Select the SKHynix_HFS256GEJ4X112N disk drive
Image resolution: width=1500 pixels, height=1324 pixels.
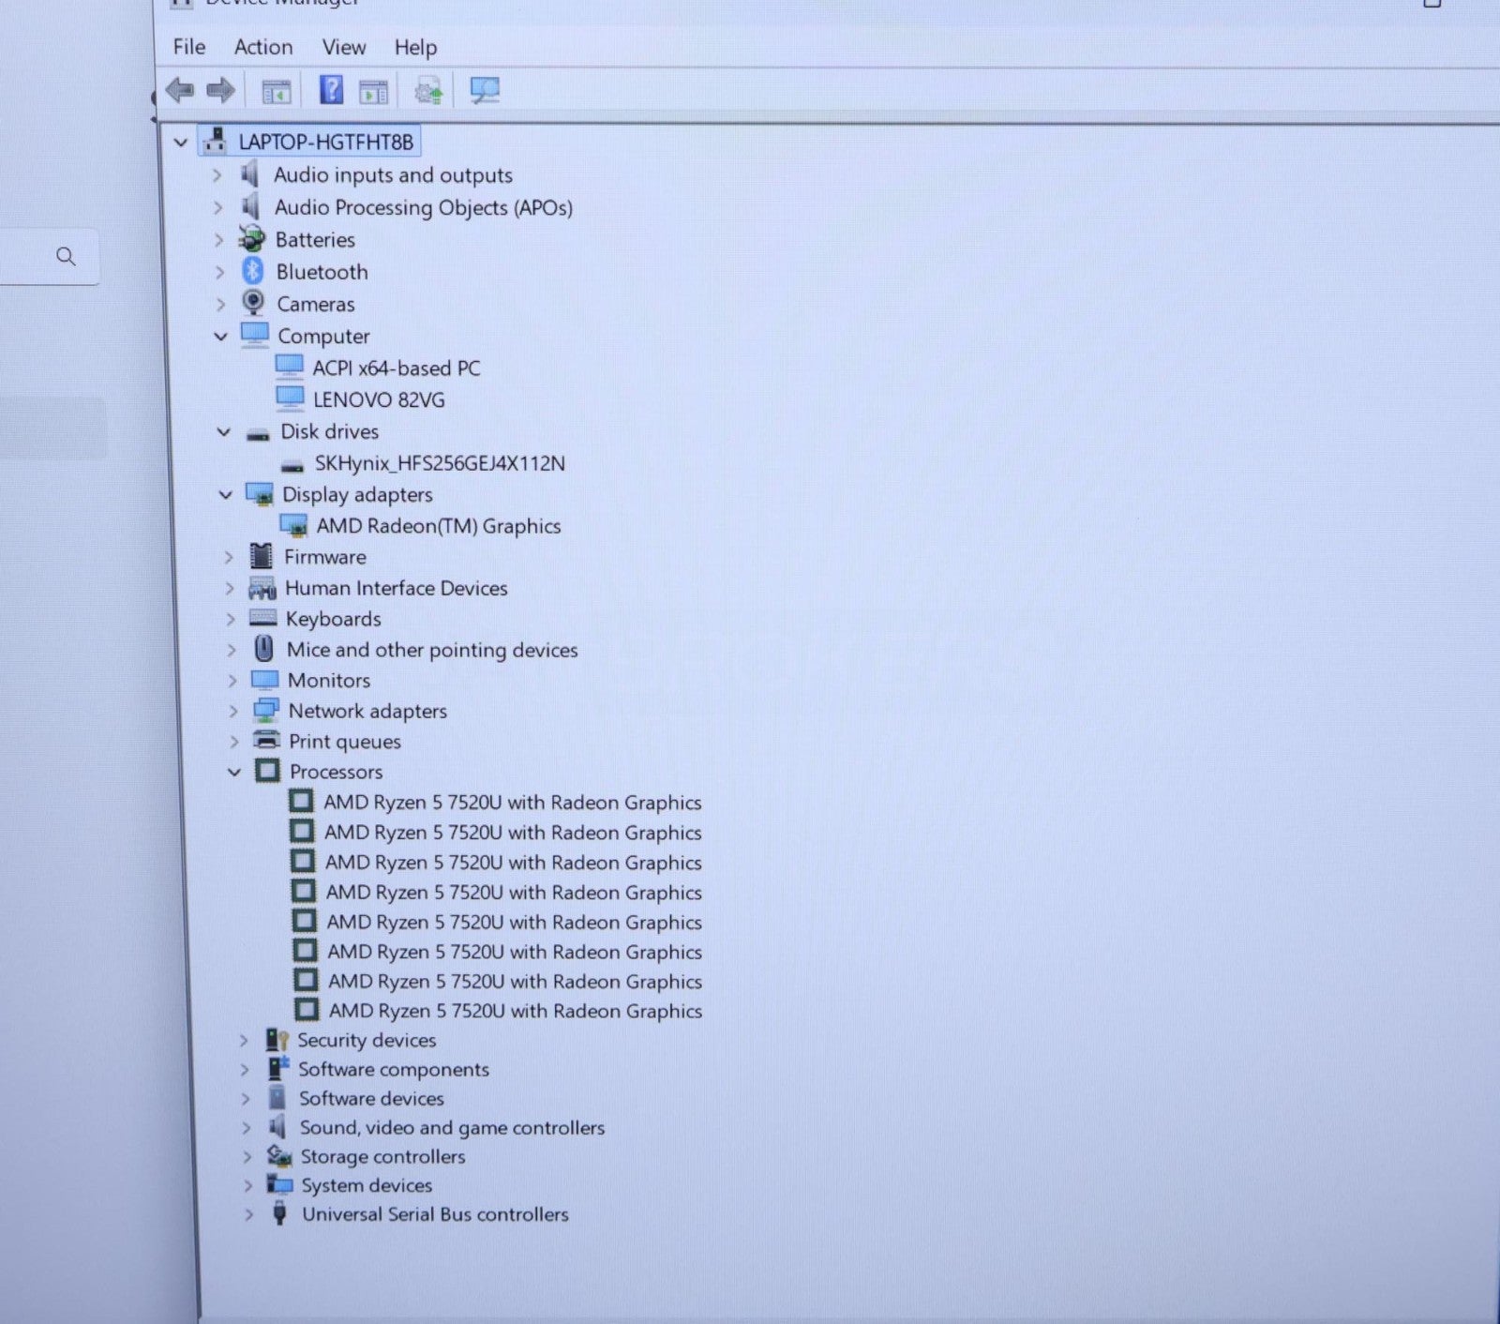point(439,463)
